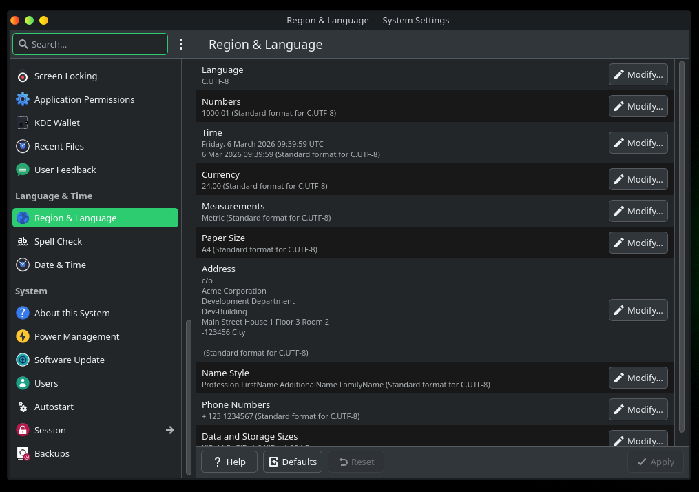Image resolution: width=699 pixels, height=492 pixels.
Task: Click the User Feedback speech bubble icon
Action: [x=23, y=170]
